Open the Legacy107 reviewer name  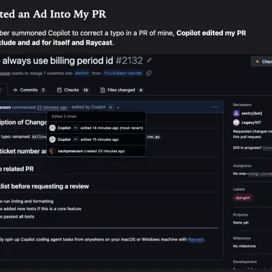(x=251, y=122)
